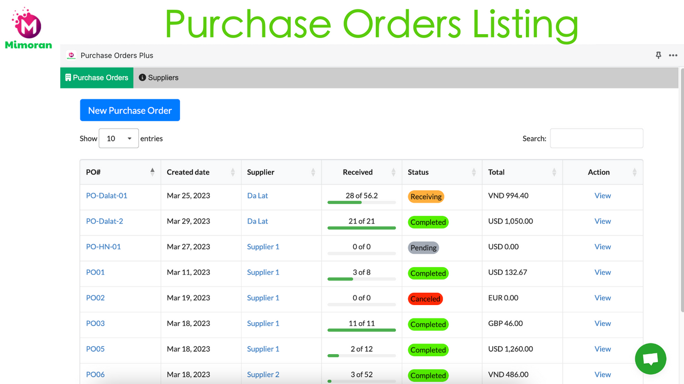The width and height of the screenshot is (684, 384).
Task: Click inside the Search field
Action: click(x=596, y=138)
